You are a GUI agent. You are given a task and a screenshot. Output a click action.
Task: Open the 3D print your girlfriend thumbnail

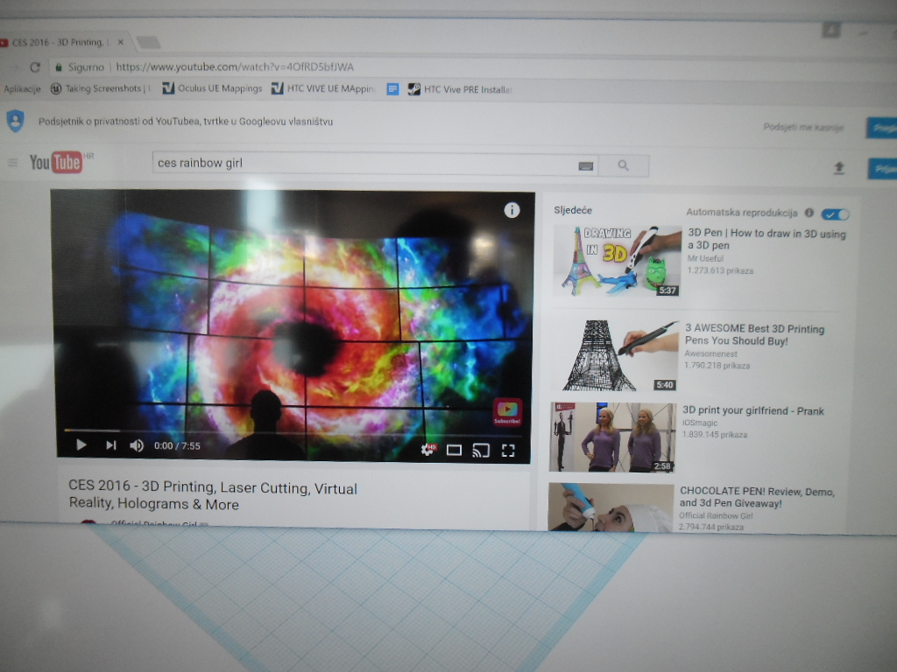click(612, 437)
